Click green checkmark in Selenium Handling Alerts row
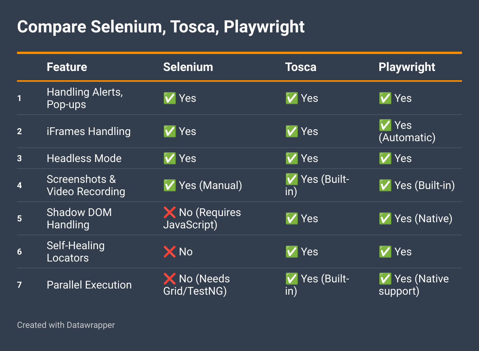 pyautogui.click(x=170, y=98)
